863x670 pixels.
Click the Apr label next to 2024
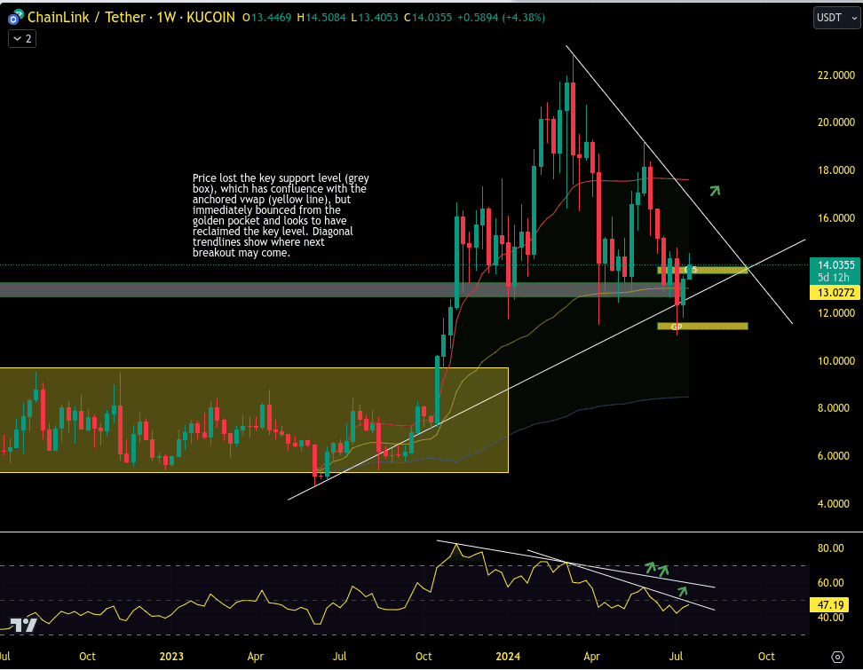(591, 657)
